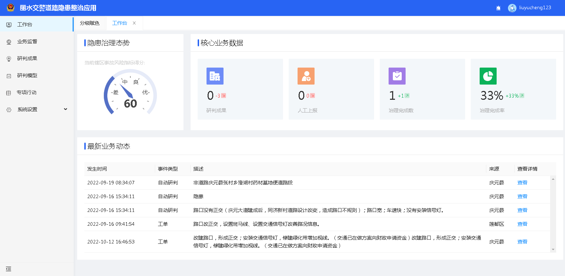The width and height of the screenshot is (565, 276).
Task: Click the 研判模型 sidebar icon
Action: point(9,76)
